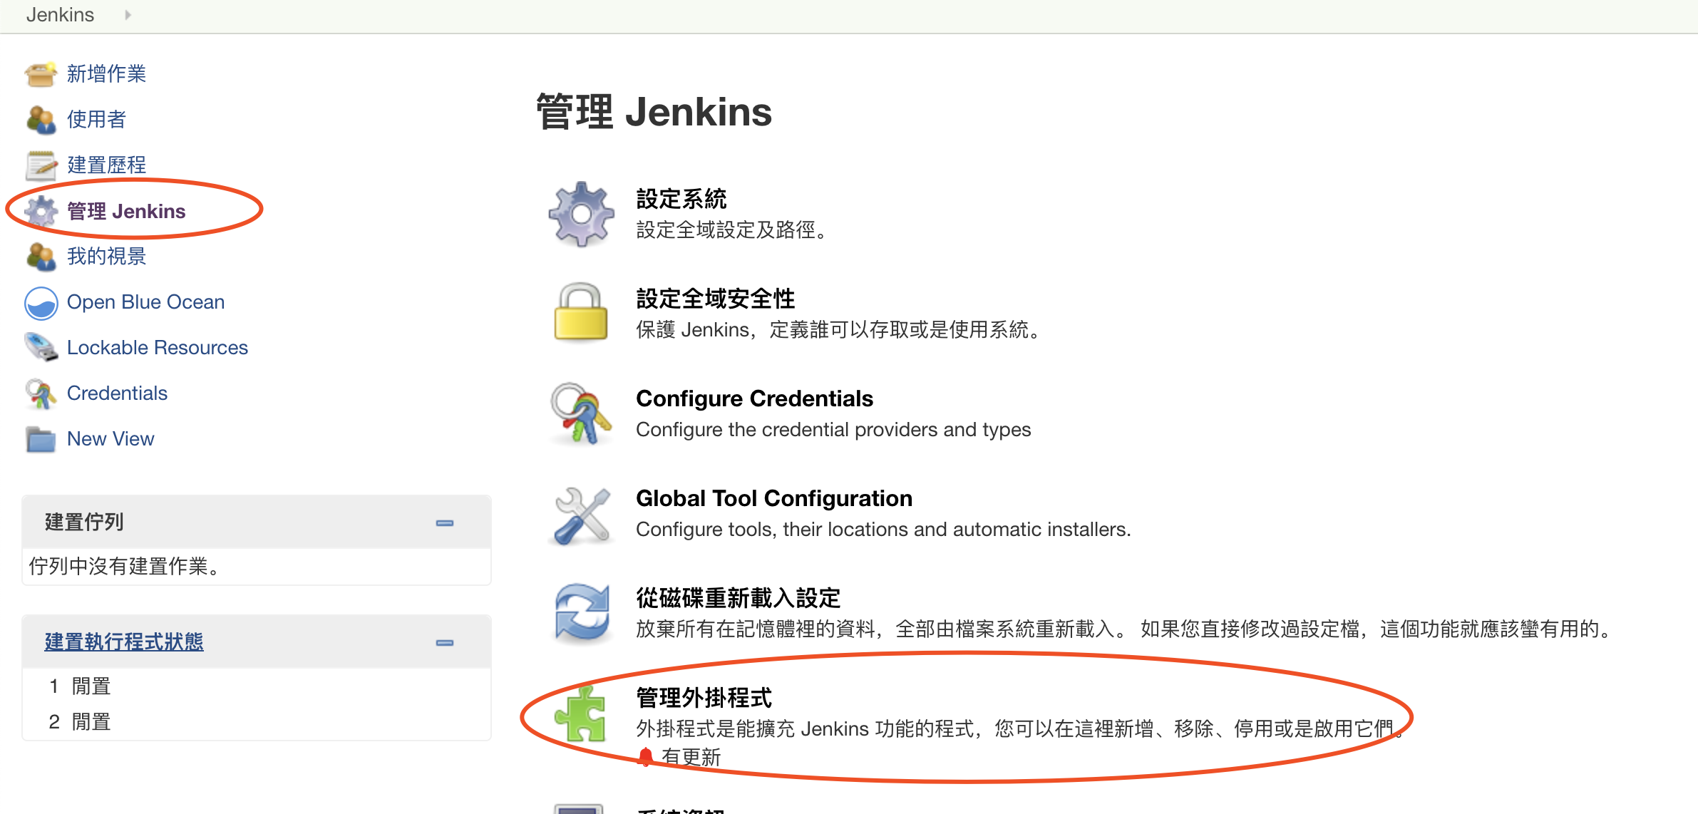Click the 管理 Jenkins page heading

point(654,112)
